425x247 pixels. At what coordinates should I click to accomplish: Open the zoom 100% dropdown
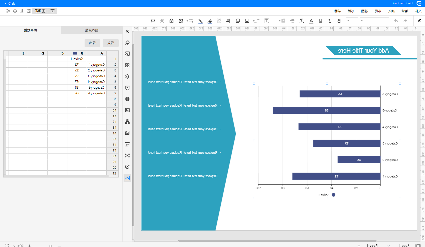click(19, 246)
